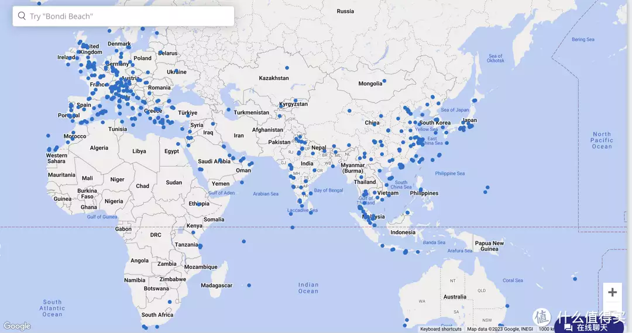Viewport: 632px width, 333px height.
Task: Click the Mozambique label
Action: pyautogui.click(x=201, y=267)
